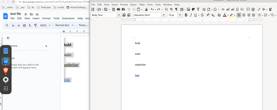This screenshot has width=277, height=110.
Task: Toggle Bold in LibreOffice Writer
Action: tap(186, 15)
